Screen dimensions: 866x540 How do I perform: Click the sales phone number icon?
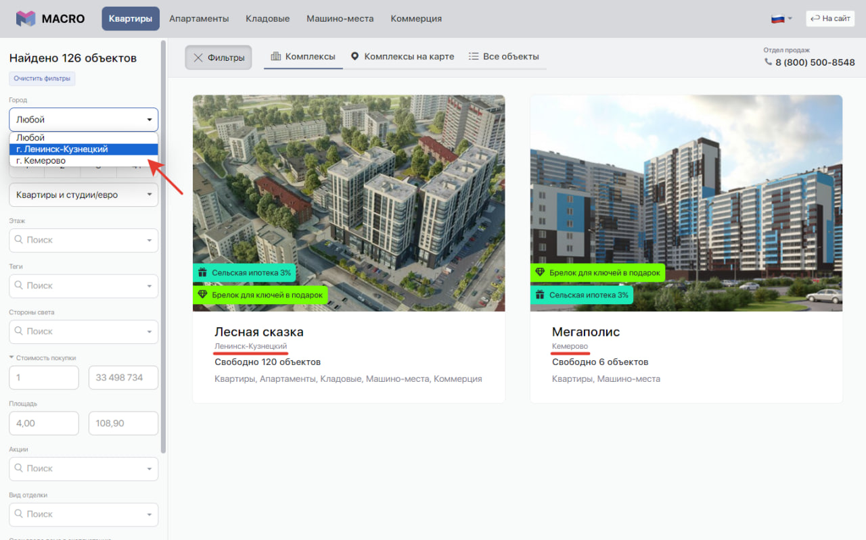(x=768, y=62)
